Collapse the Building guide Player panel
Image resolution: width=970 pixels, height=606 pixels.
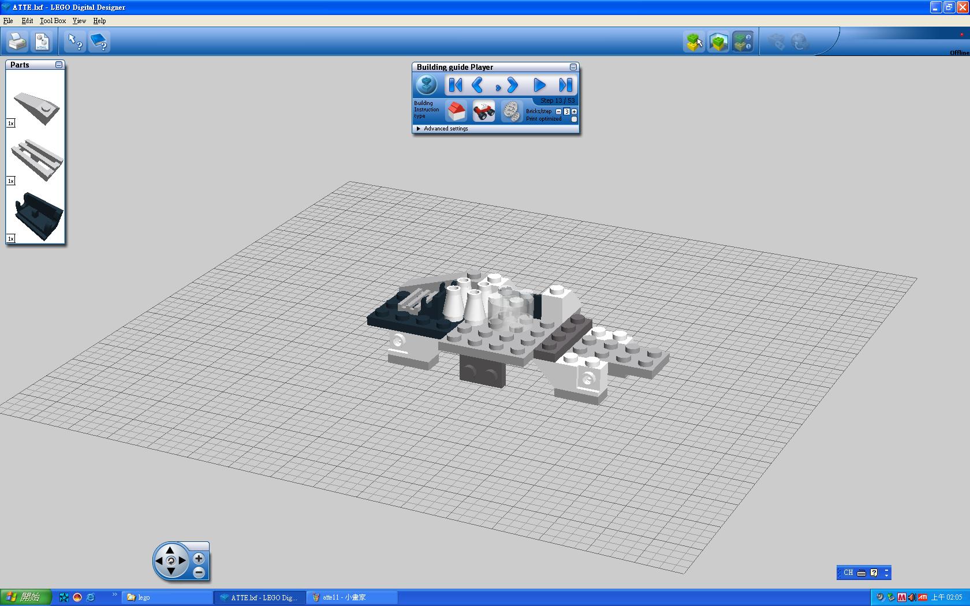click(573, 67)
